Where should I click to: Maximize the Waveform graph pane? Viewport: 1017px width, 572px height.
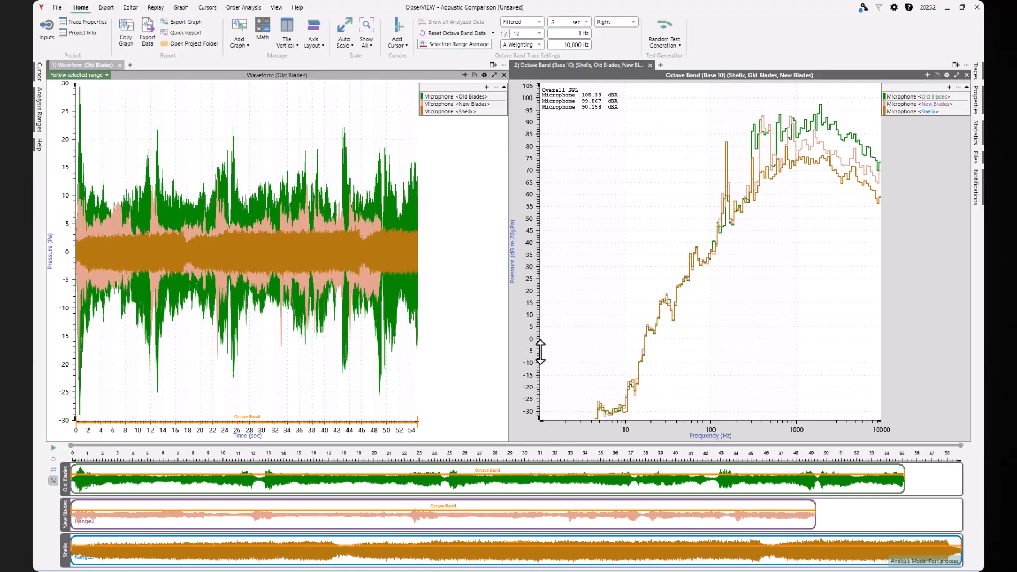(x=494, y=75)
